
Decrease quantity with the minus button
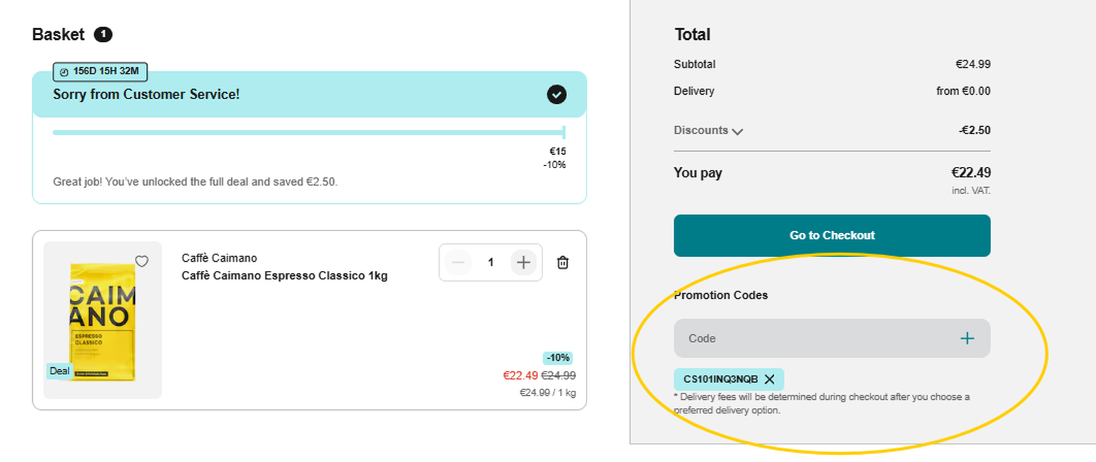pos(458,263)
